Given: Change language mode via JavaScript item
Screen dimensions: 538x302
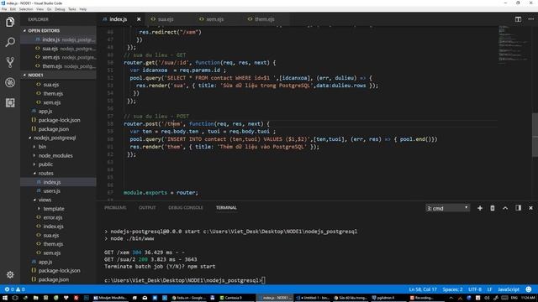Looking at the screenshot, I should (x=509, y=289).
